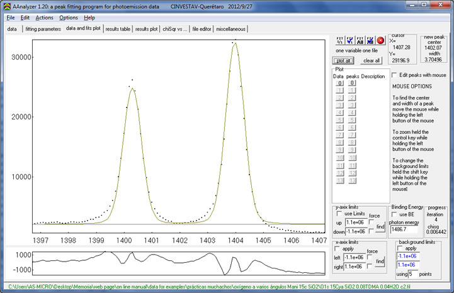Click 'find' button in y-axis limits
454x293 pixels.
(x=380, y=226)
